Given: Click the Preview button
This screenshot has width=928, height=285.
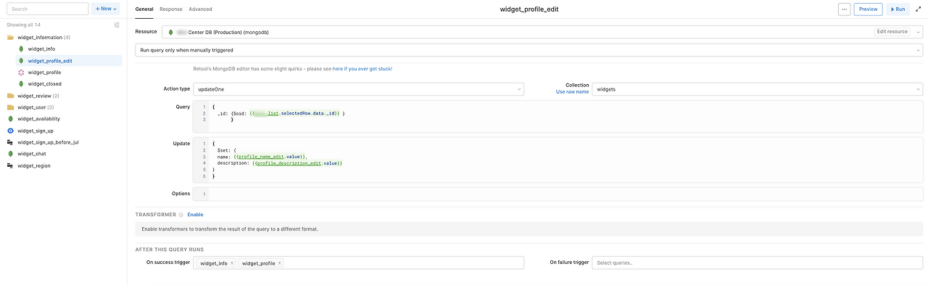Looking at the screenshot, I should click(x=868, y=9).
